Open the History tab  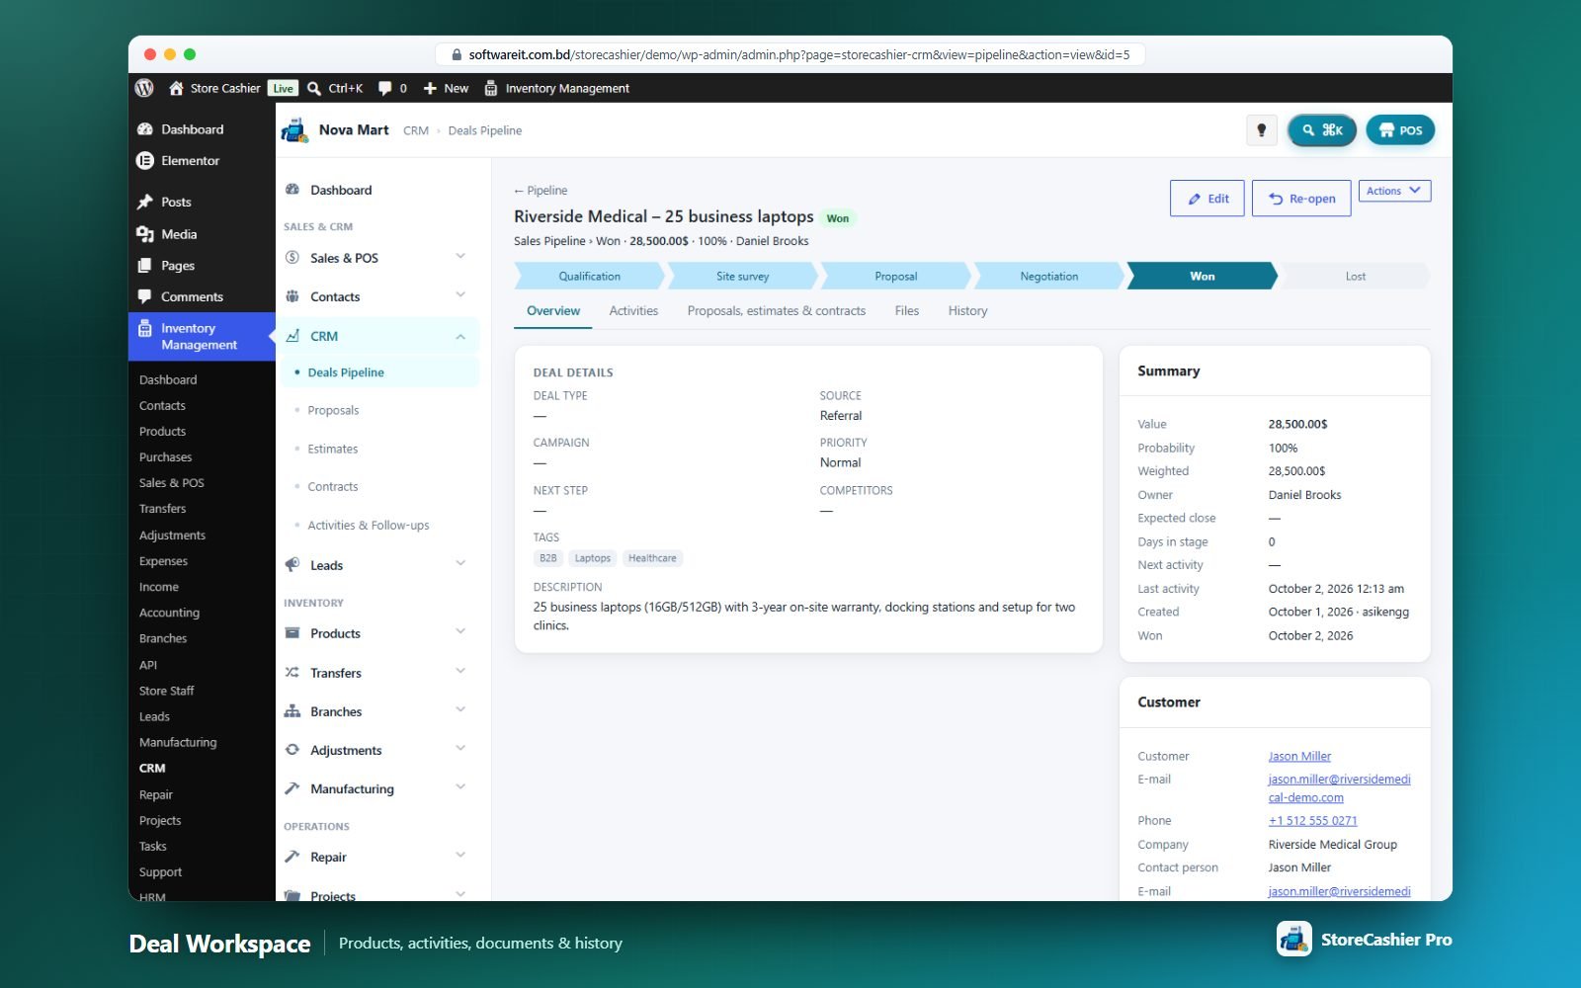[967, 310]
